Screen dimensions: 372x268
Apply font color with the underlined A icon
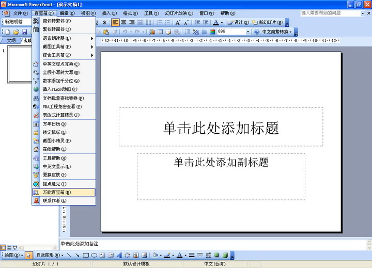215,22
